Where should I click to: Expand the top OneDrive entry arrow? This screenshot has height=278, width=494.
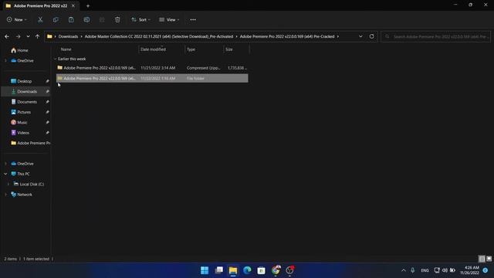pyautogui.click(x=5, y=60)
